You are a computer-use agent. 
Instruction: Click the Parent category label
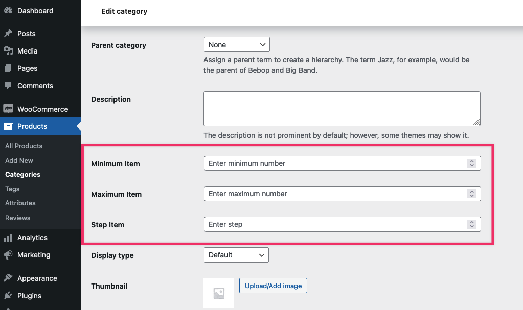point(119,45)
